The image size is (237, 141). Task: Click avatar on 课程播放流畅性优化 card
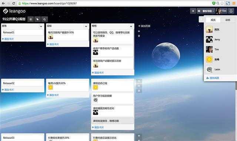[x=96, y=112]
